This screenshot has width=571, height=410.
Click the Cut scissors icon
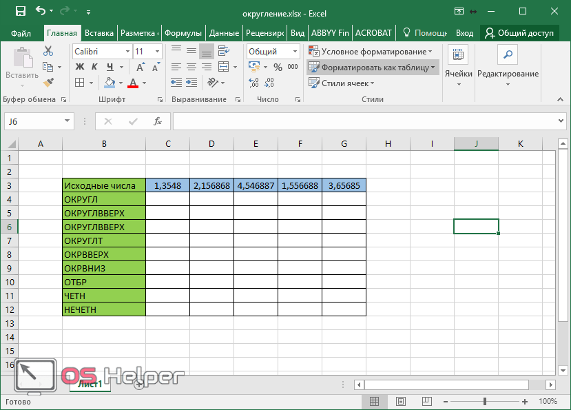click(48, 51)
